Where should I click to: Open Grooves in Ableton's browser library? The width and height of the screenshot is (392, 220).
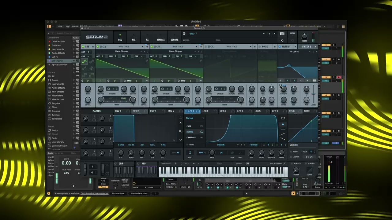(x=56, y=111)
